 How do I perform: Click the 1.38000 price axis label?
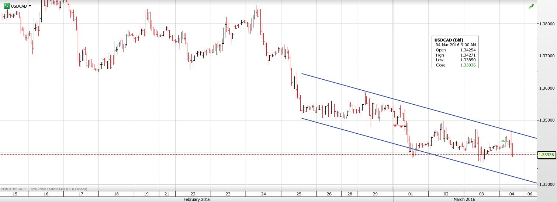(546, 24)
